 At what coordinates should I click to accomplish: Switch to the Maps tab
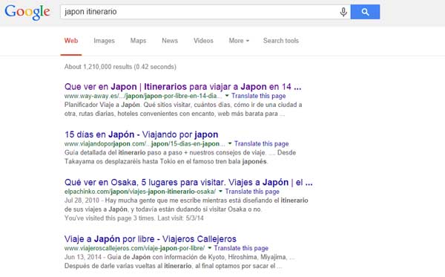(x=138, y=41)
